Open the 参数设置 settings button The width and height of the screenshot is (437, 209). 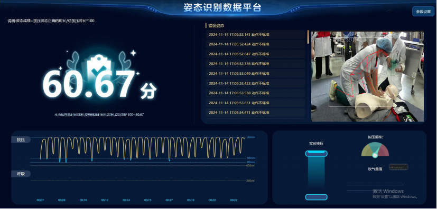(x=423, y=12)
